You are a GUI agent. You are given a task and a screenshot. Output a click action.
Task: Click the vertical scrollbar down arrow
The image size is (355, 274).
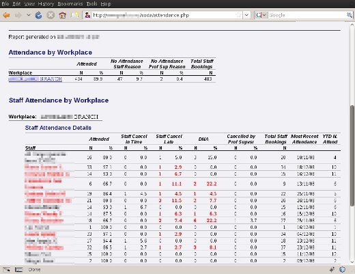pos(352,262)
